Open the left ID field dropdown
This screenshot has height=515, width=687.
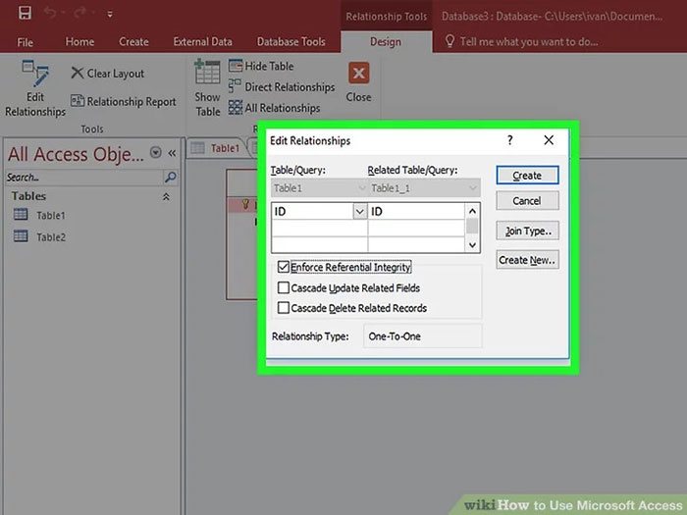[358, 211]
